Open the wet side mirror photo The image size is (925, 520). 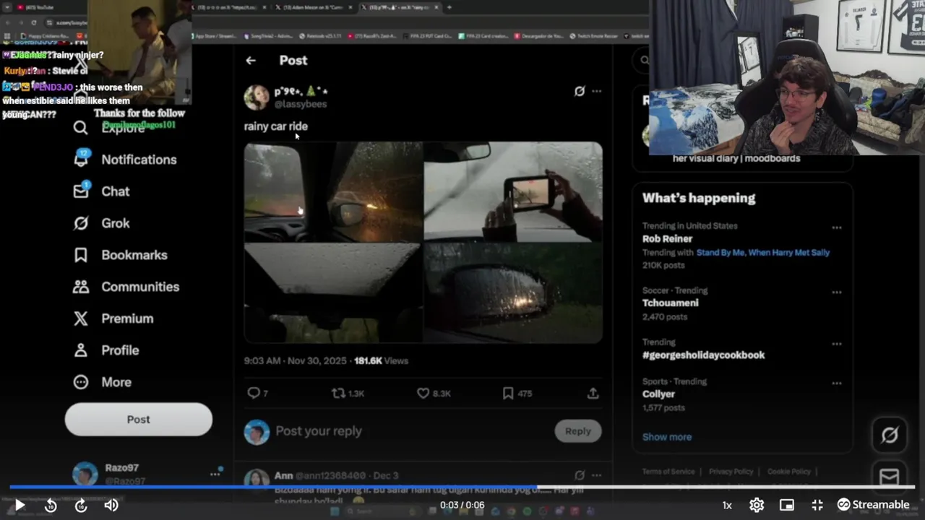pyautogui.click(x=513, y=292)
